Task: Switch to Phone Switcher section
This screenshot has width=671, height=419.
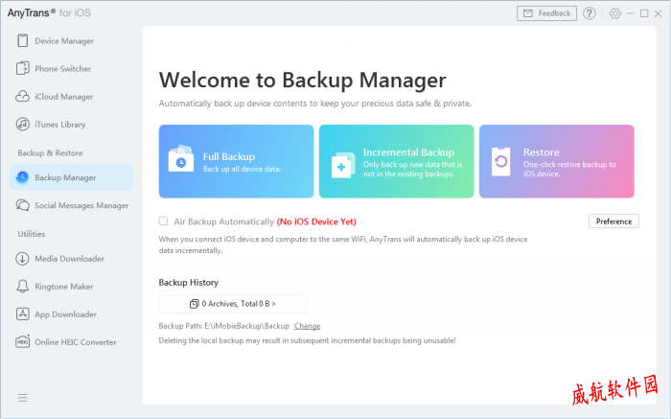Action: pyautogui.click(x=71, y=68)
